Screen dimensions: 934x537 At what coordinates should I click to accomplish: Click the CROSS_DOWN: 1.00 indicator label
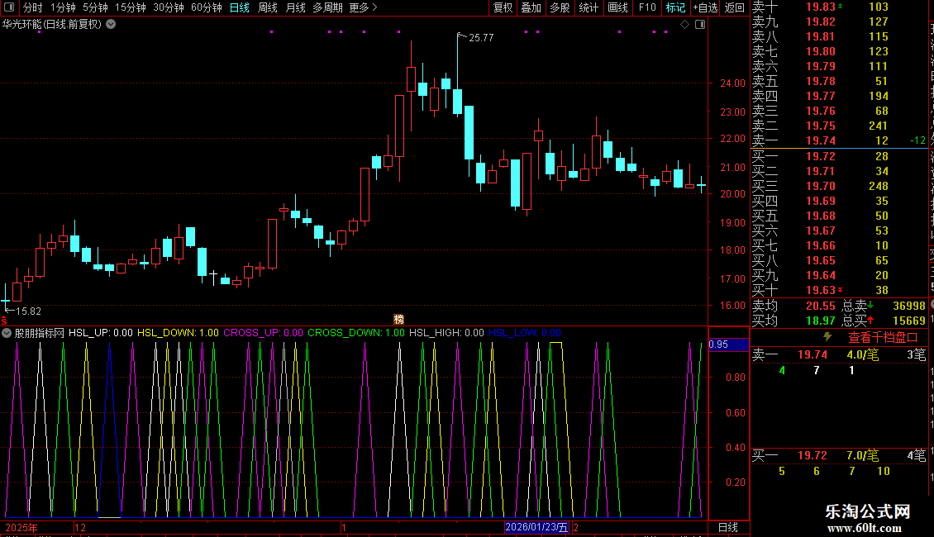356,333
